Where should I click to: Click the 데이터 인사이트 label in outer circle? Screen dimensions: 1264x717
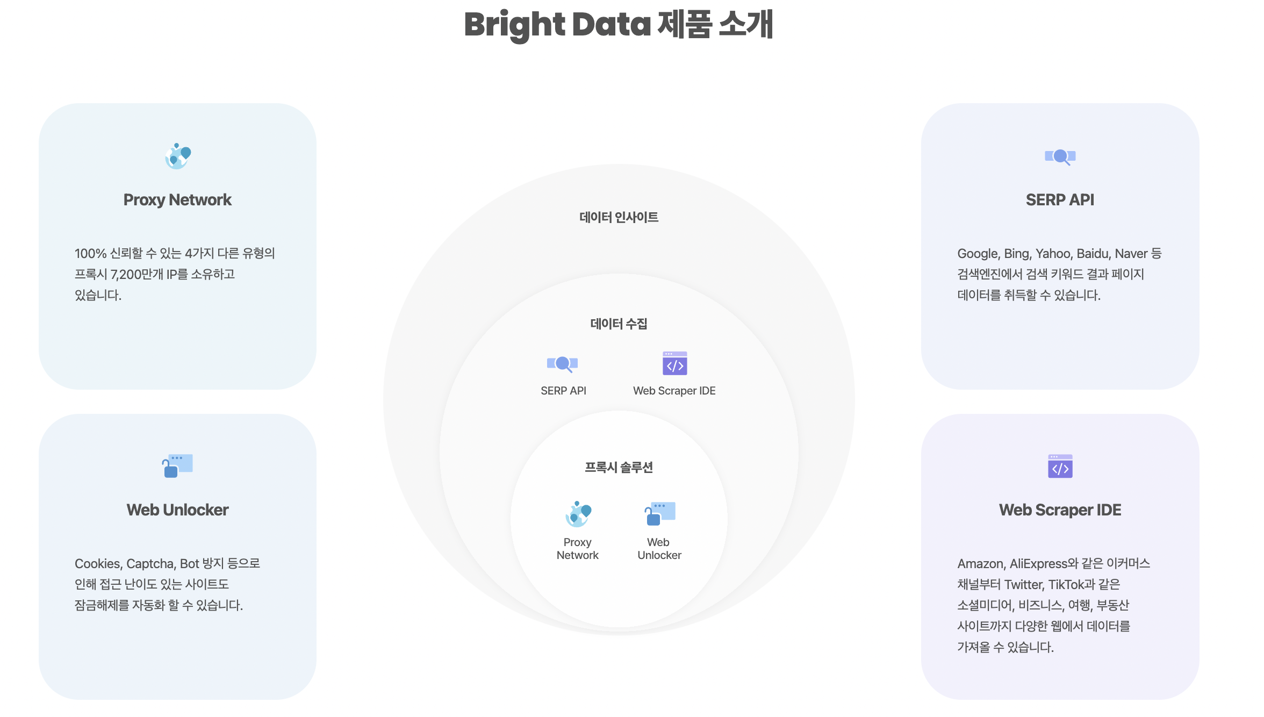coord(619,217)
